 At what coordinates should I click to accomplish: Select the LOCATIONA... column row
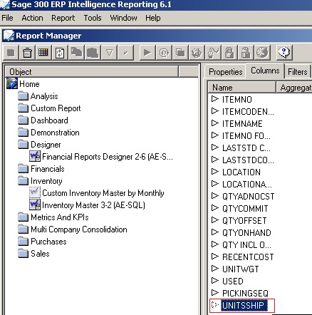click(x=247, y=184)
